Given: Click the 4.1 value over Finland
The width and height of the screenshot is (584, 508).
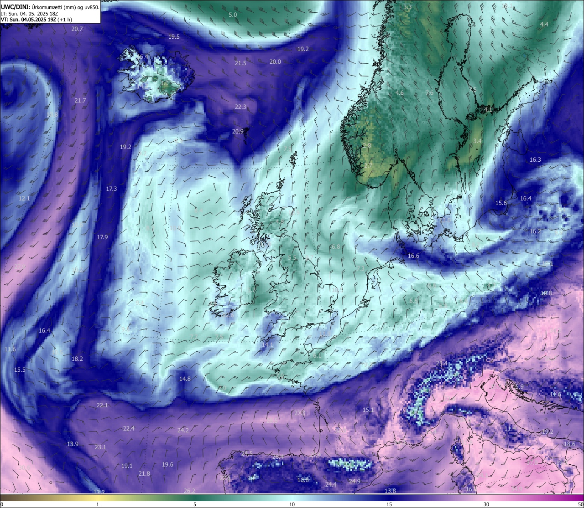Looking at the screenshot, I should (488, 109).
